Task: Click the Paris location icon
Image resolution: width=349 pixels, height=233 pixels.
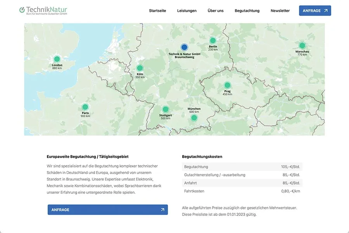Action: (85, 106)
